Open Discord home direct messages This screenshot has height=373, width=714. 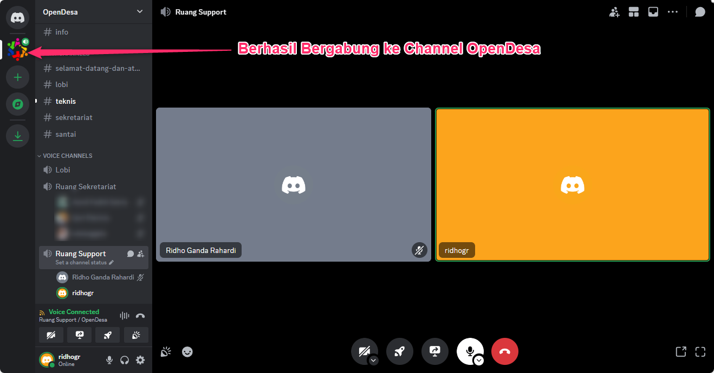coord(17,18)
